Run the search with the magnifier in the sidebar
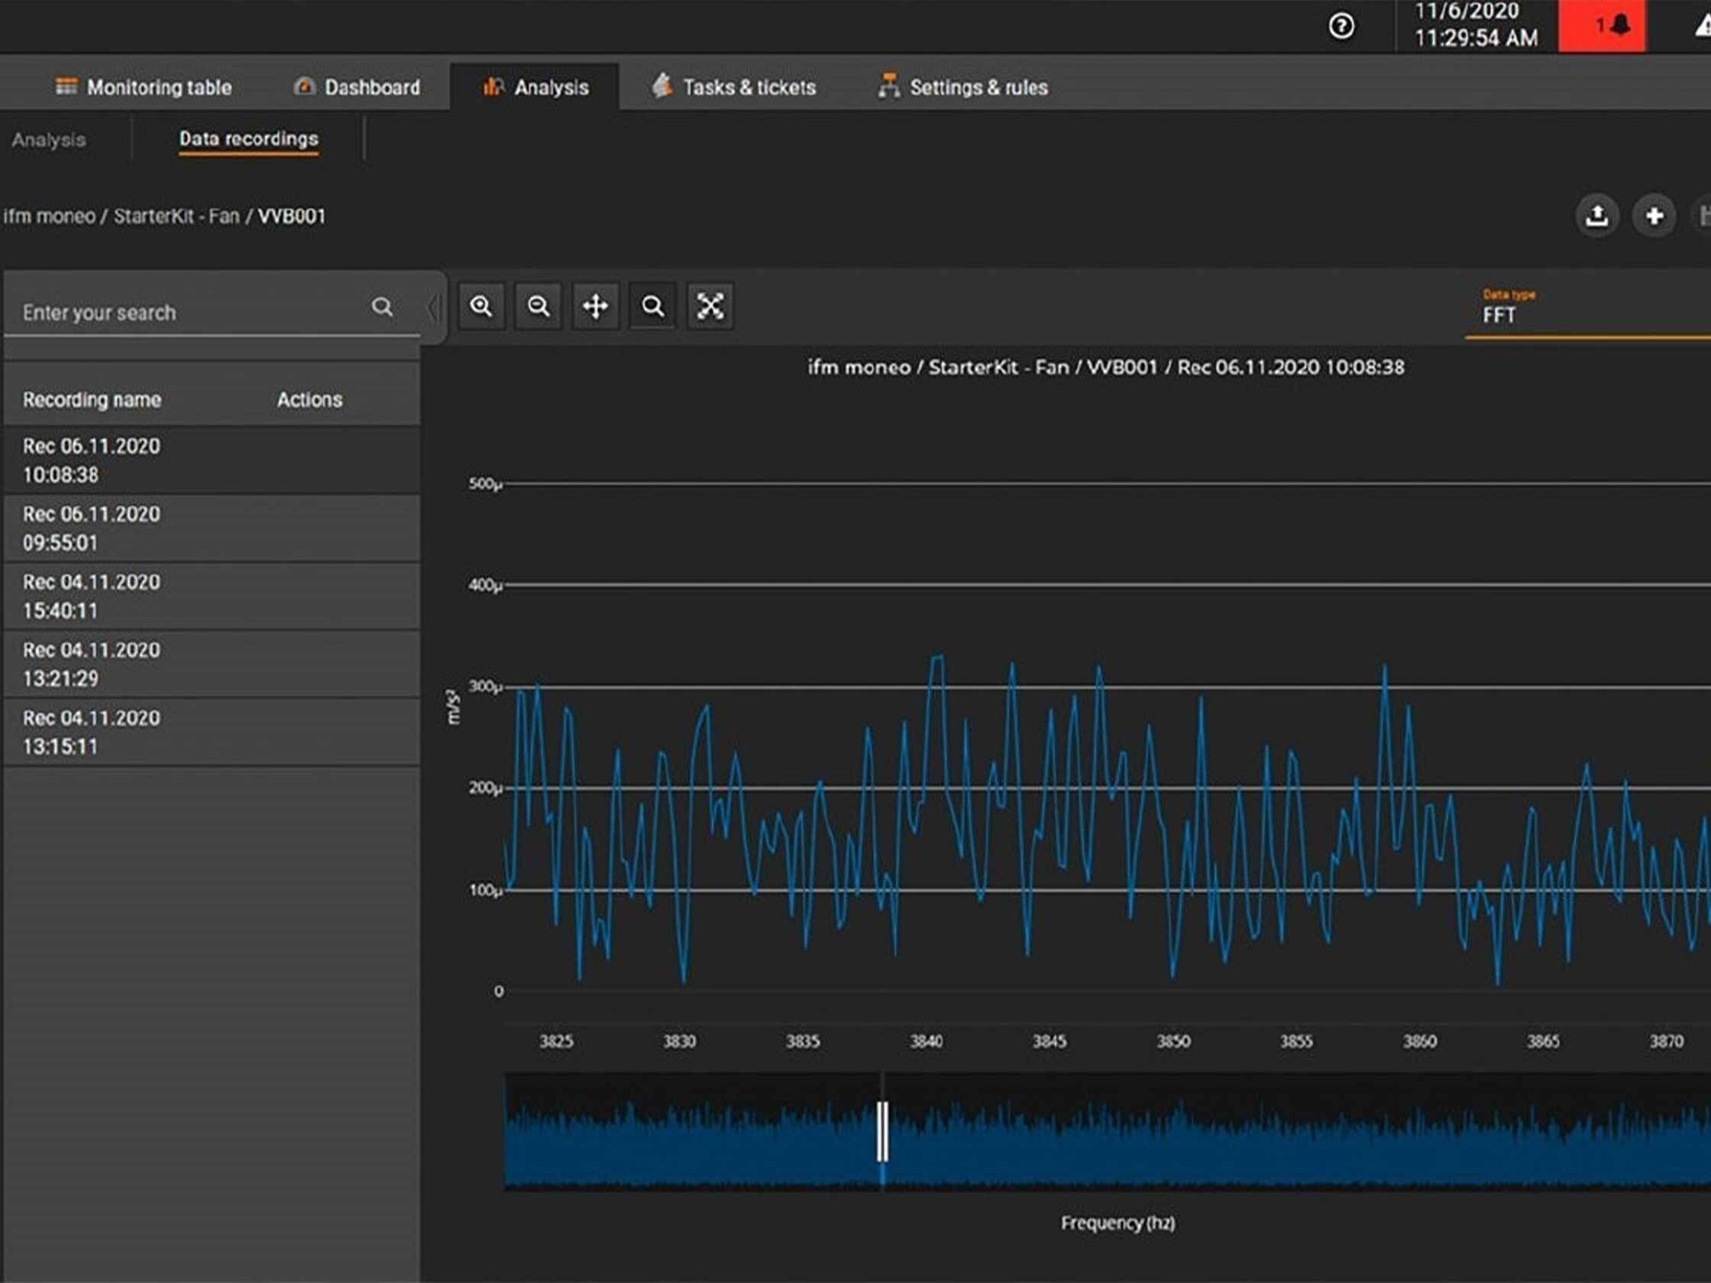The image size is (1711, 1283). [x=383, y=308]
